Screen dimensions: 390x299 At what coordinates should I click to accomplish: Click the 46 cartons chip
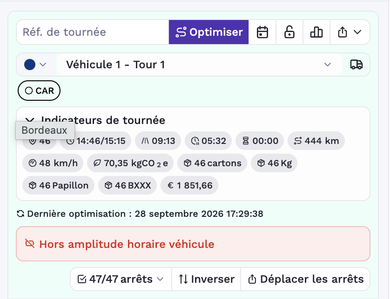coord(212,163)
